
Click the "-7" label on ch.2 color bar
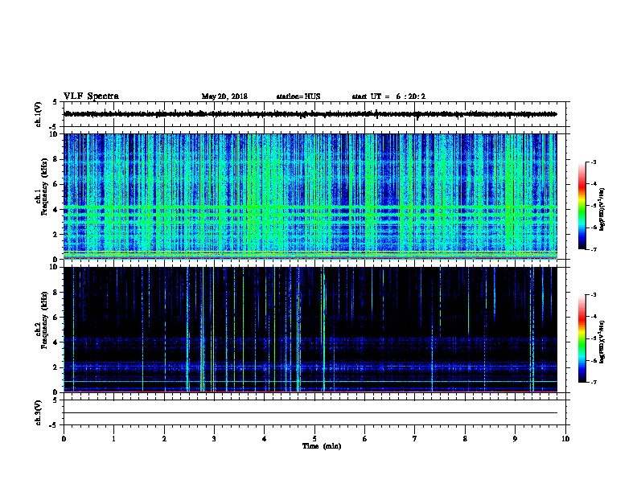tap(593, 382)
